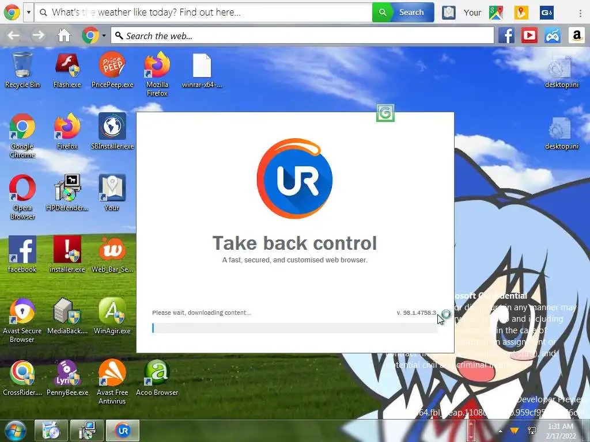This screenshot has height=442, width=590.
Task: Open the 'Your' maps desktop shortcut
Action: point(112,193)
